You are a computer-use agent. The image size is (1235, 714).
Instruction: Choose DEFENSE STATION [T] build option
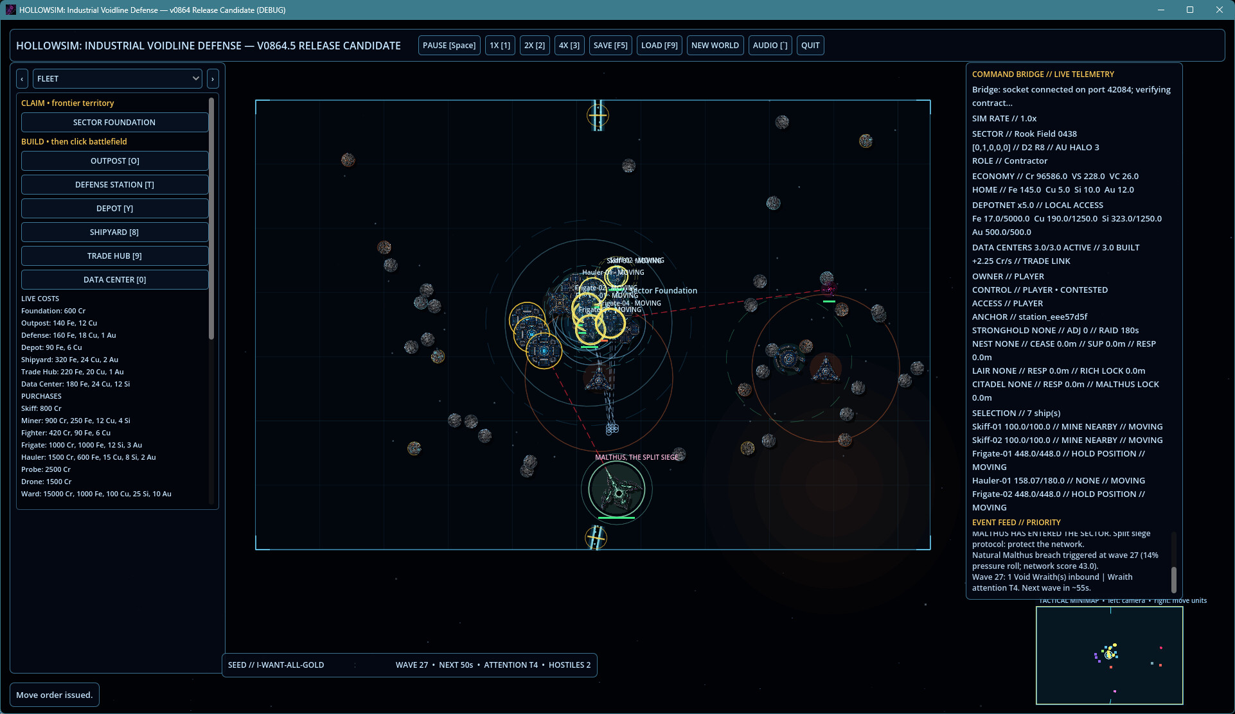[114, 185]
